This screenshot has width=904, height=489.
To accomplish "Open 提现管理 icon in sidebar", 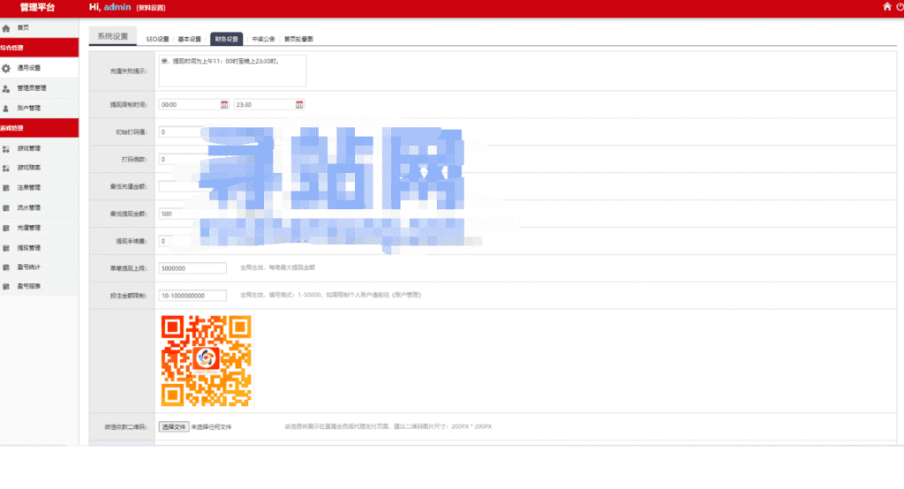I will [6, 248].
